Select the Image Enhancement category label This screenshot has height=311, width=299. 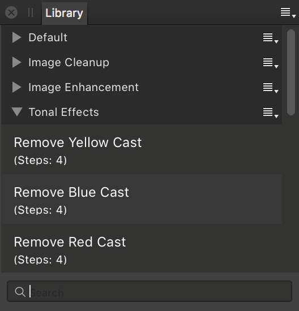[x=83, y=88]
